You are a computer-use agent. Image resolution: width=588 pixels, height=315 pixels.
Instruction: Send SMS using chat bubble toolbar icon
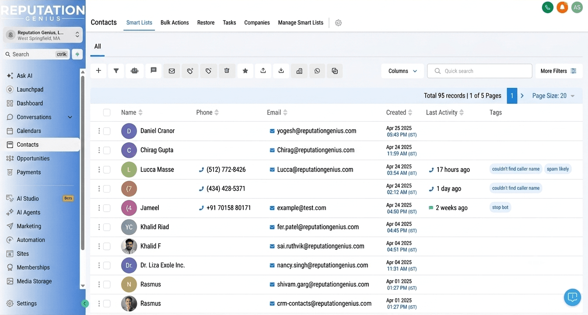point(154,71)
